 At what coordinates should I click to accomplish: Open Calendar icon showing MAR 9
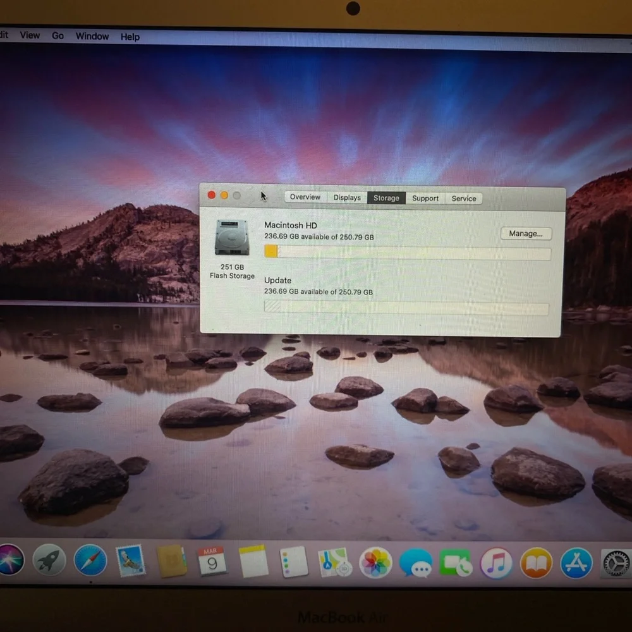tap(212, 561)
